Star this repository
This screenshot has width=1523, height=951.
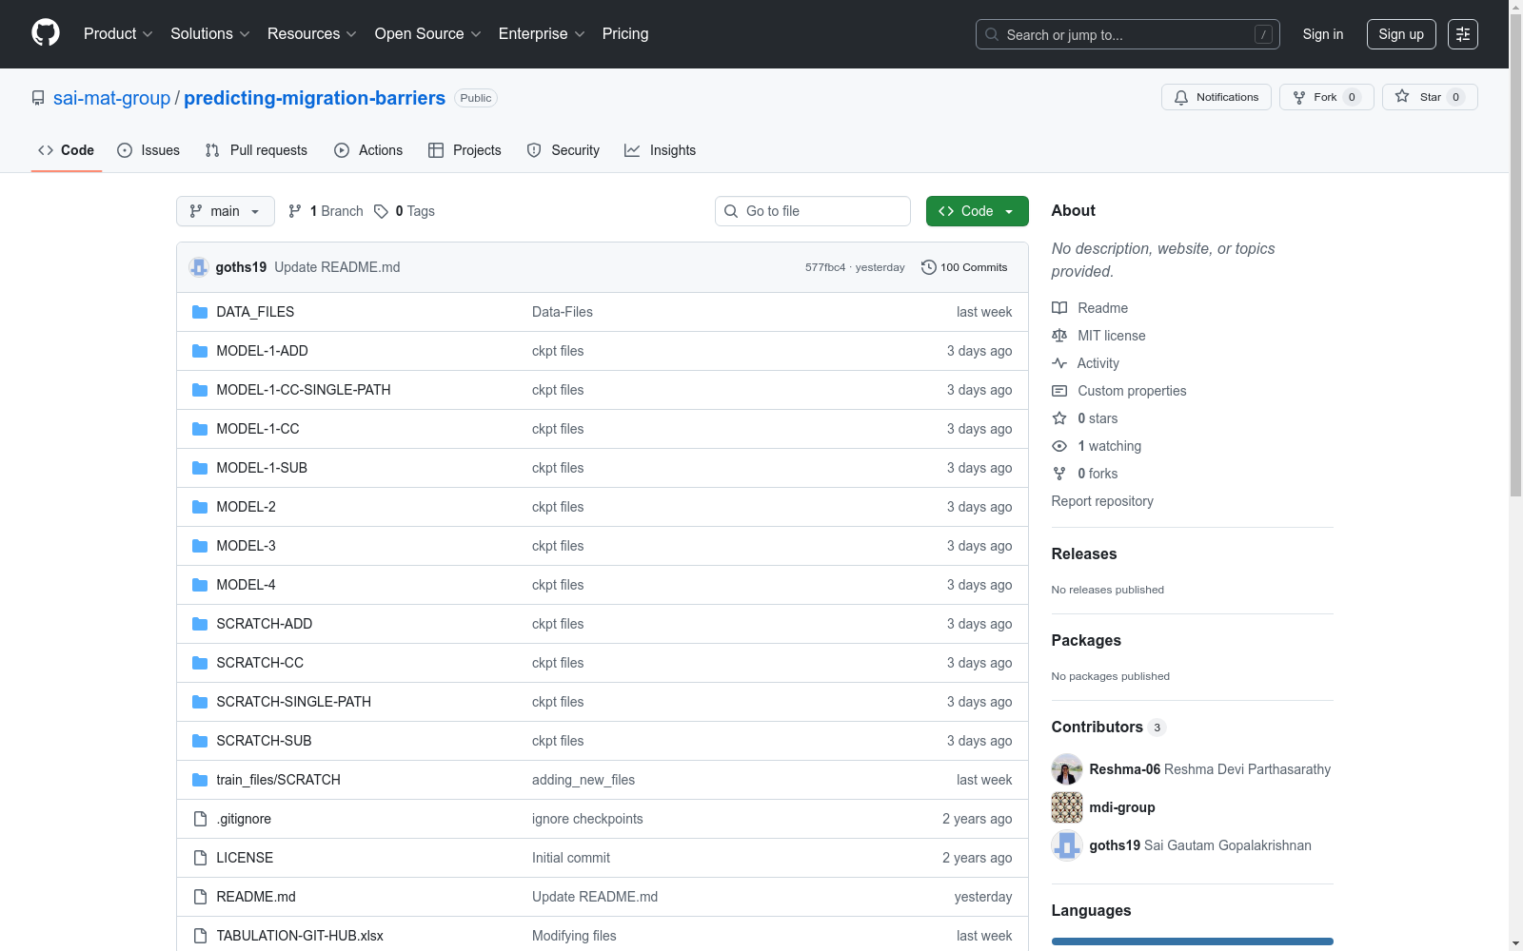[x=1430, y=97]
